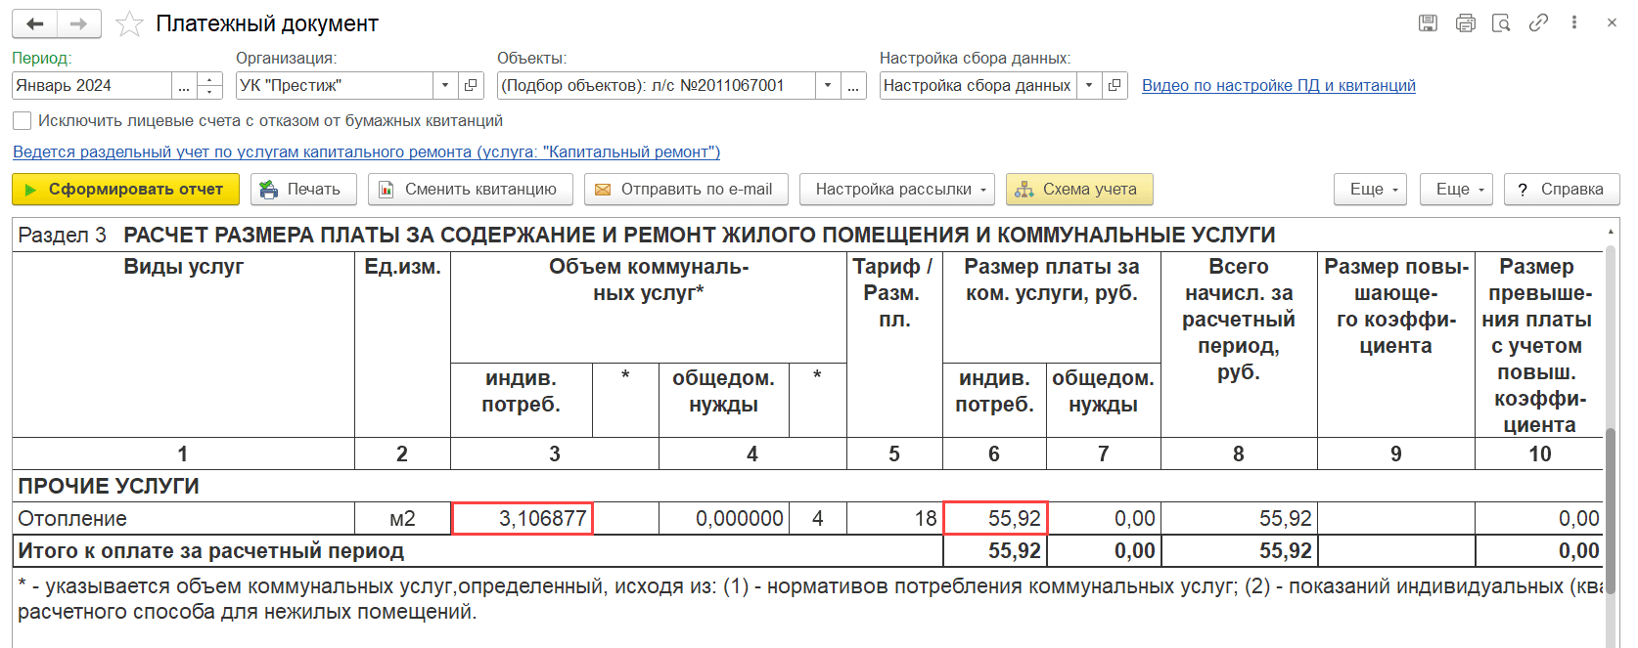The width and height of the screenshot is (1638, 648).
Task: Click the save diskette icon
Action: 1428,22
